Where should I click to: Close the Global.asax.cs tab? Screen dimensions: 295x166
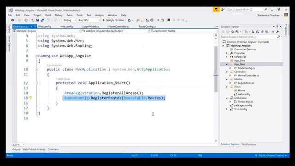coord(35,27)
